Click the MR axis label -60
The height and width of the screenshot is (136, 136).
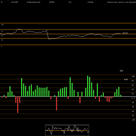tap(133, 111)
